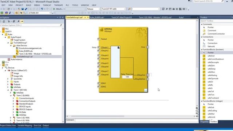Select the safeConnShutdown block icon

pos(204,59)
